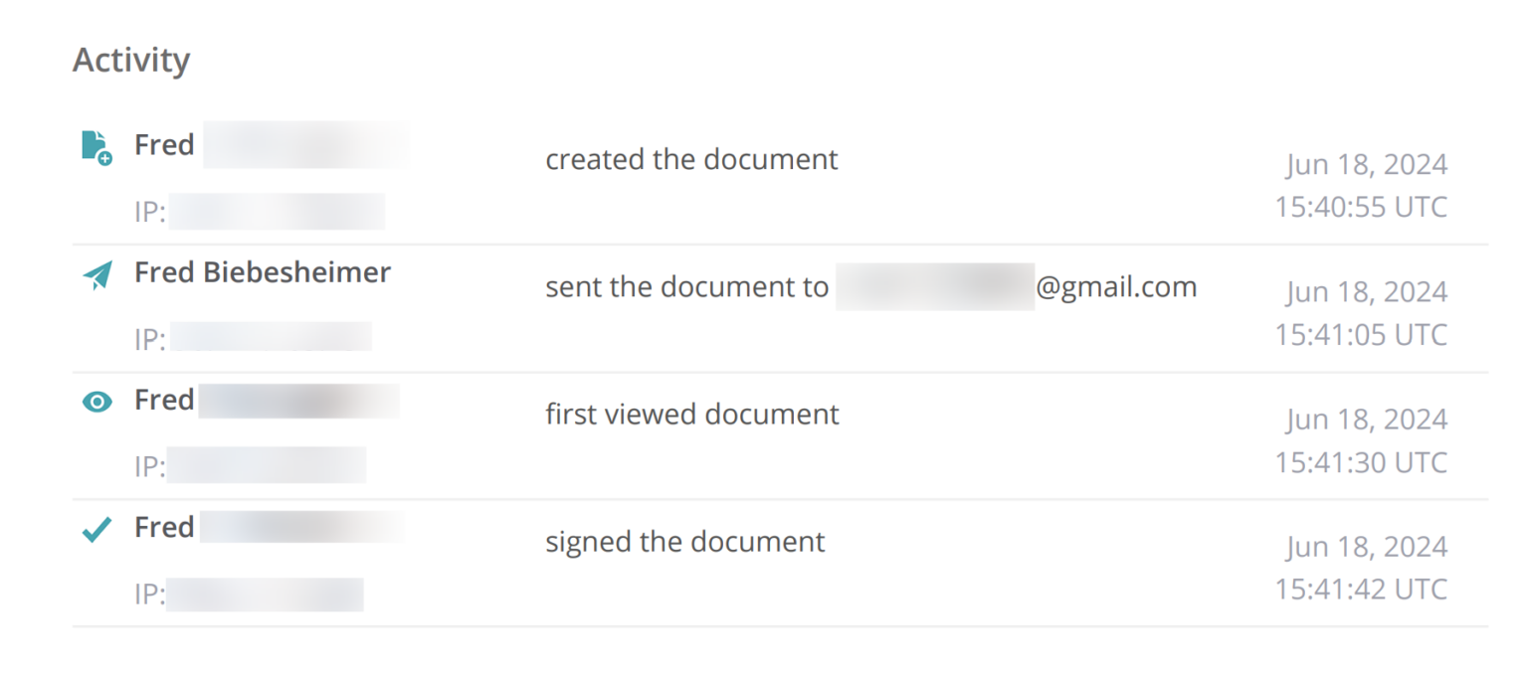Click the 'sent the document to' activity text
This screenshot has height=678, width=1528.
686,286
